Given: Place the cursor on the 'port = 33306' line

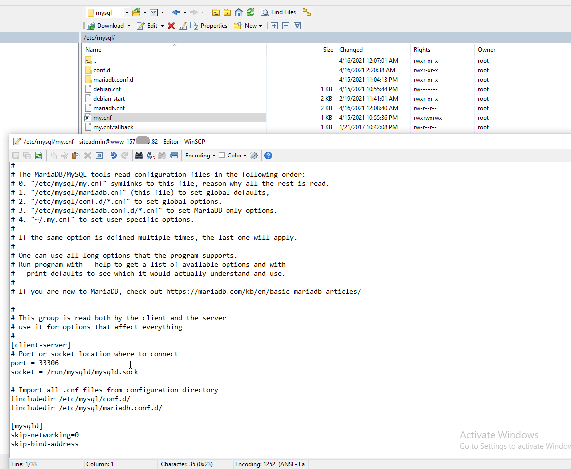Looking at the screenshot, I should 34,363.
